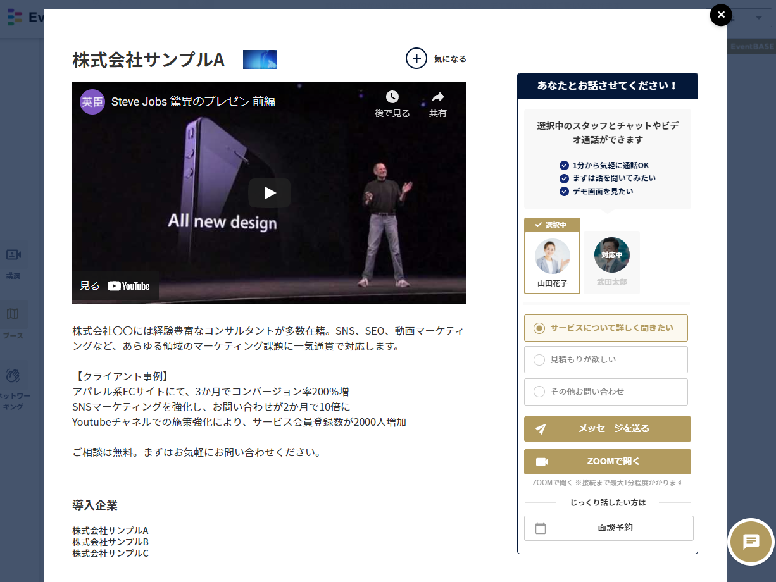Open 面談予約 booking button
This screenshot has width=776, height=582.
coord(609,528)
